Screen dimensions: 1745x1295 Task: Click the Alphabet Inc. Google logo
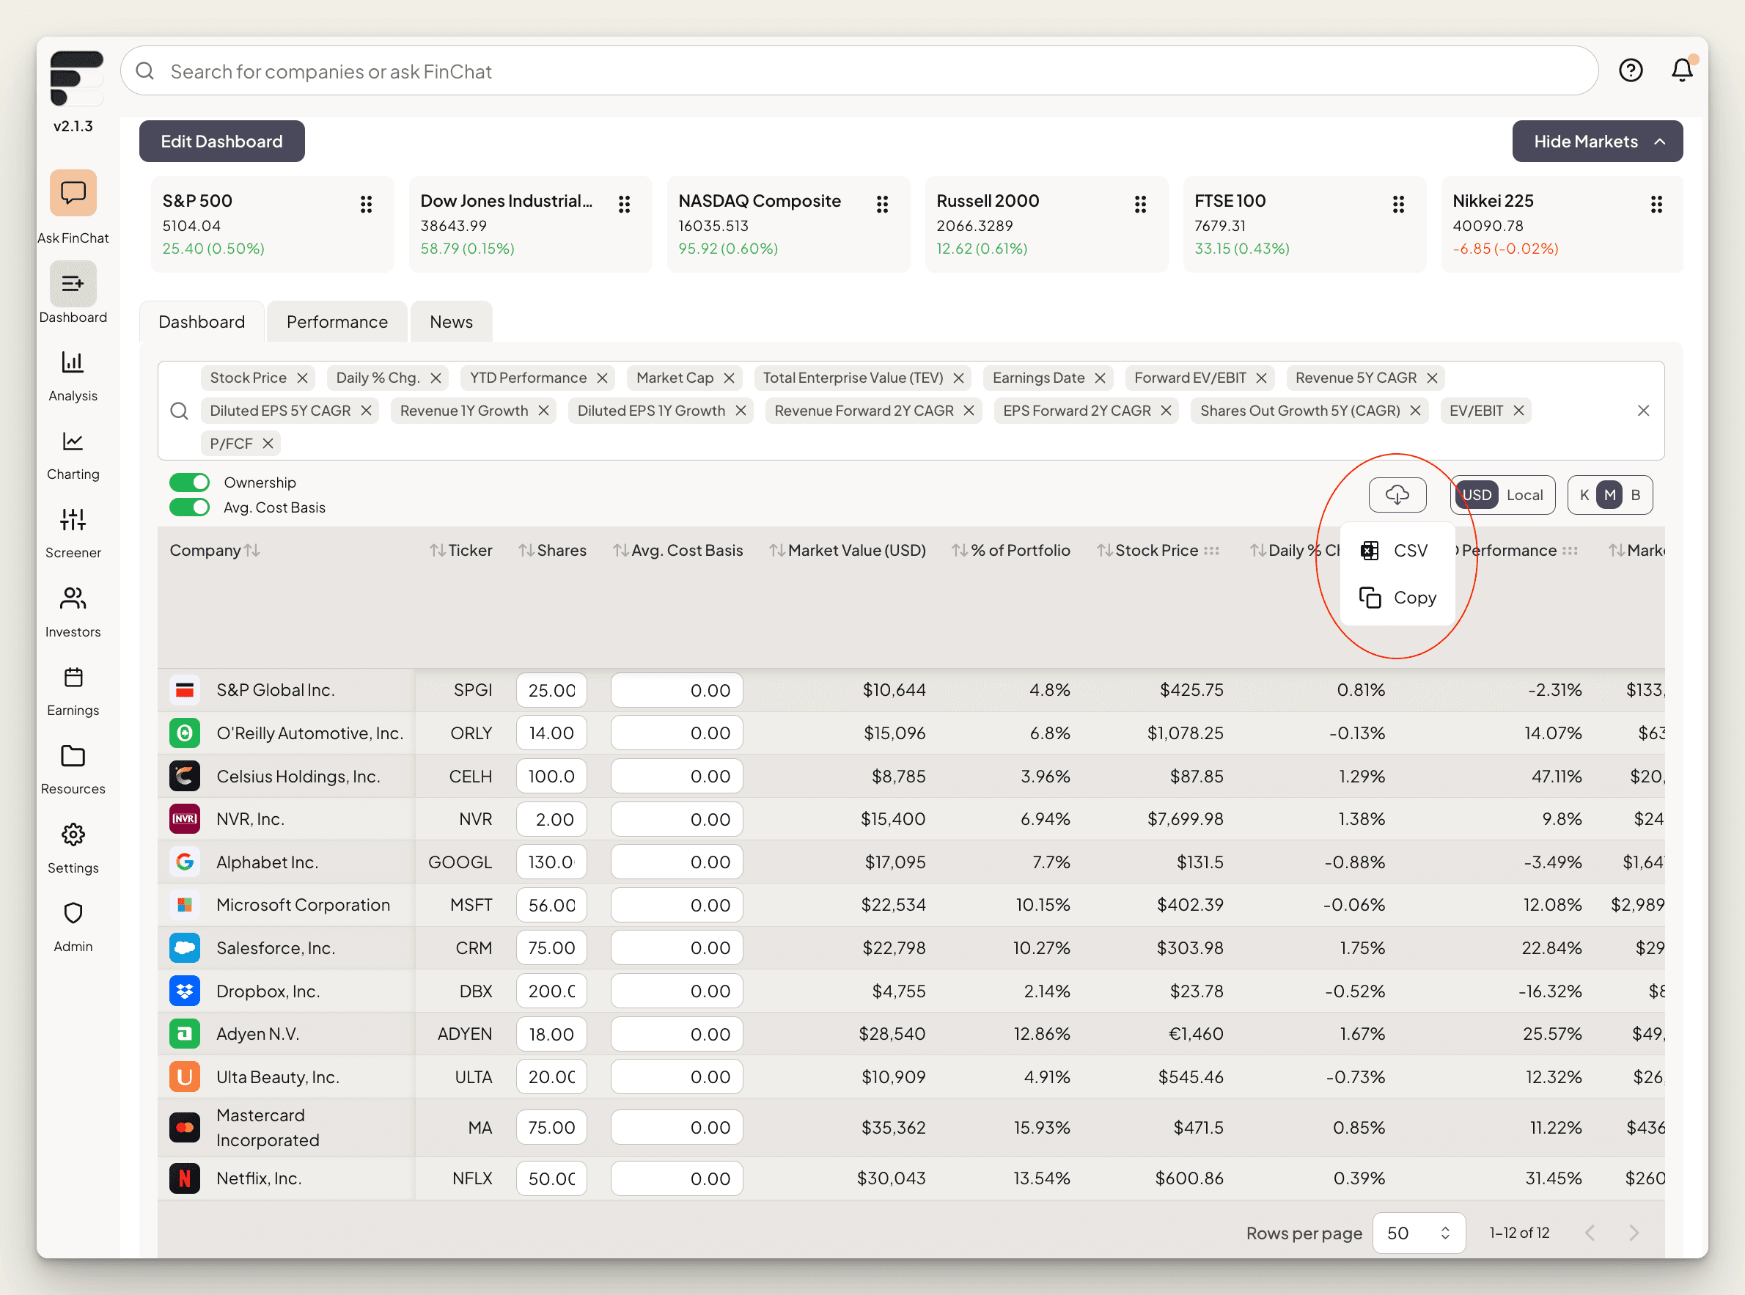[x=185, y=862]
